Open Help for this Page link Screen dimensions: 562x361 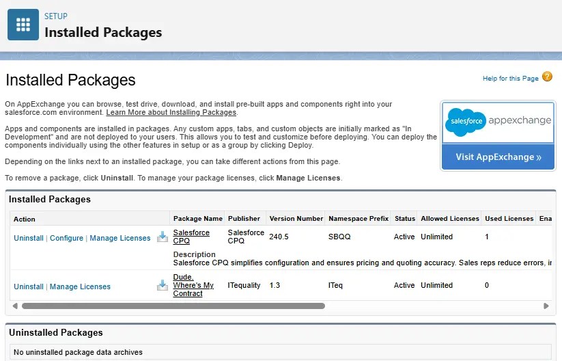click(510, 78)
